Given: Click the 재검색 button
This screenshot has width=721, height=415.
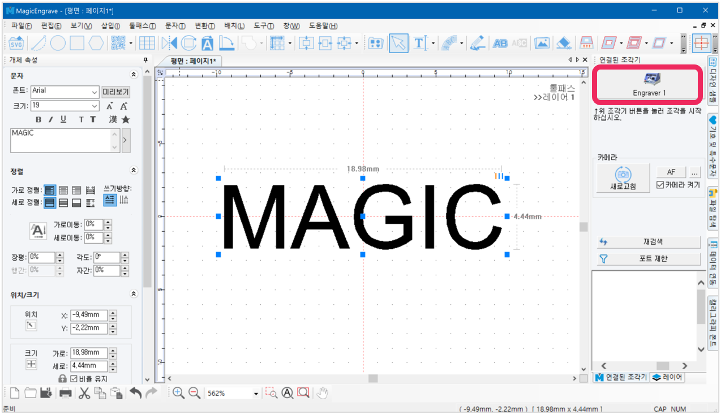Looking at the screenshot, I should pyautogui.click(x=649, y=242).
